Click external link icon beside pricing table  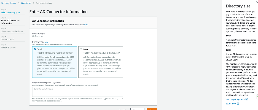[x=246, y=99]
